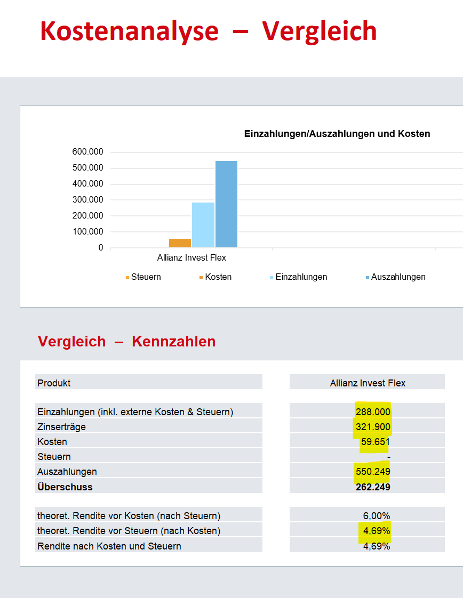Screen dimensions: 463x598
Task: Click the highlighted value '321.900'
Action: 373,427
